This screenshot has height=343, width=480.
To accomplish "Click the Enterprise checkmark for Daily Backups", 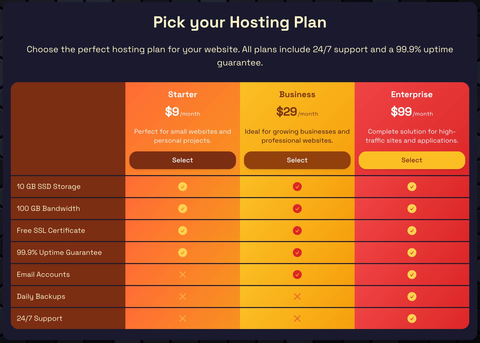I will click(411, 297).
